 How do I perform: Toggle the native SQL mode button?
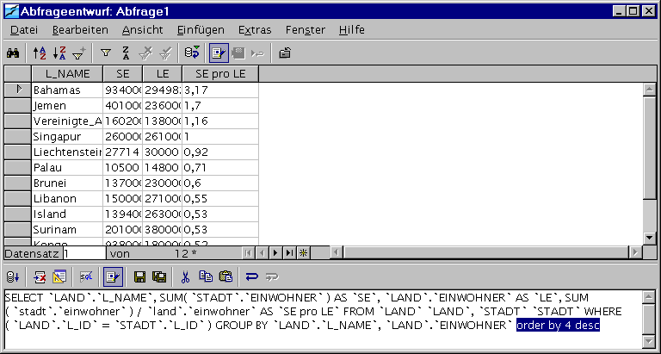pos(86,277)
